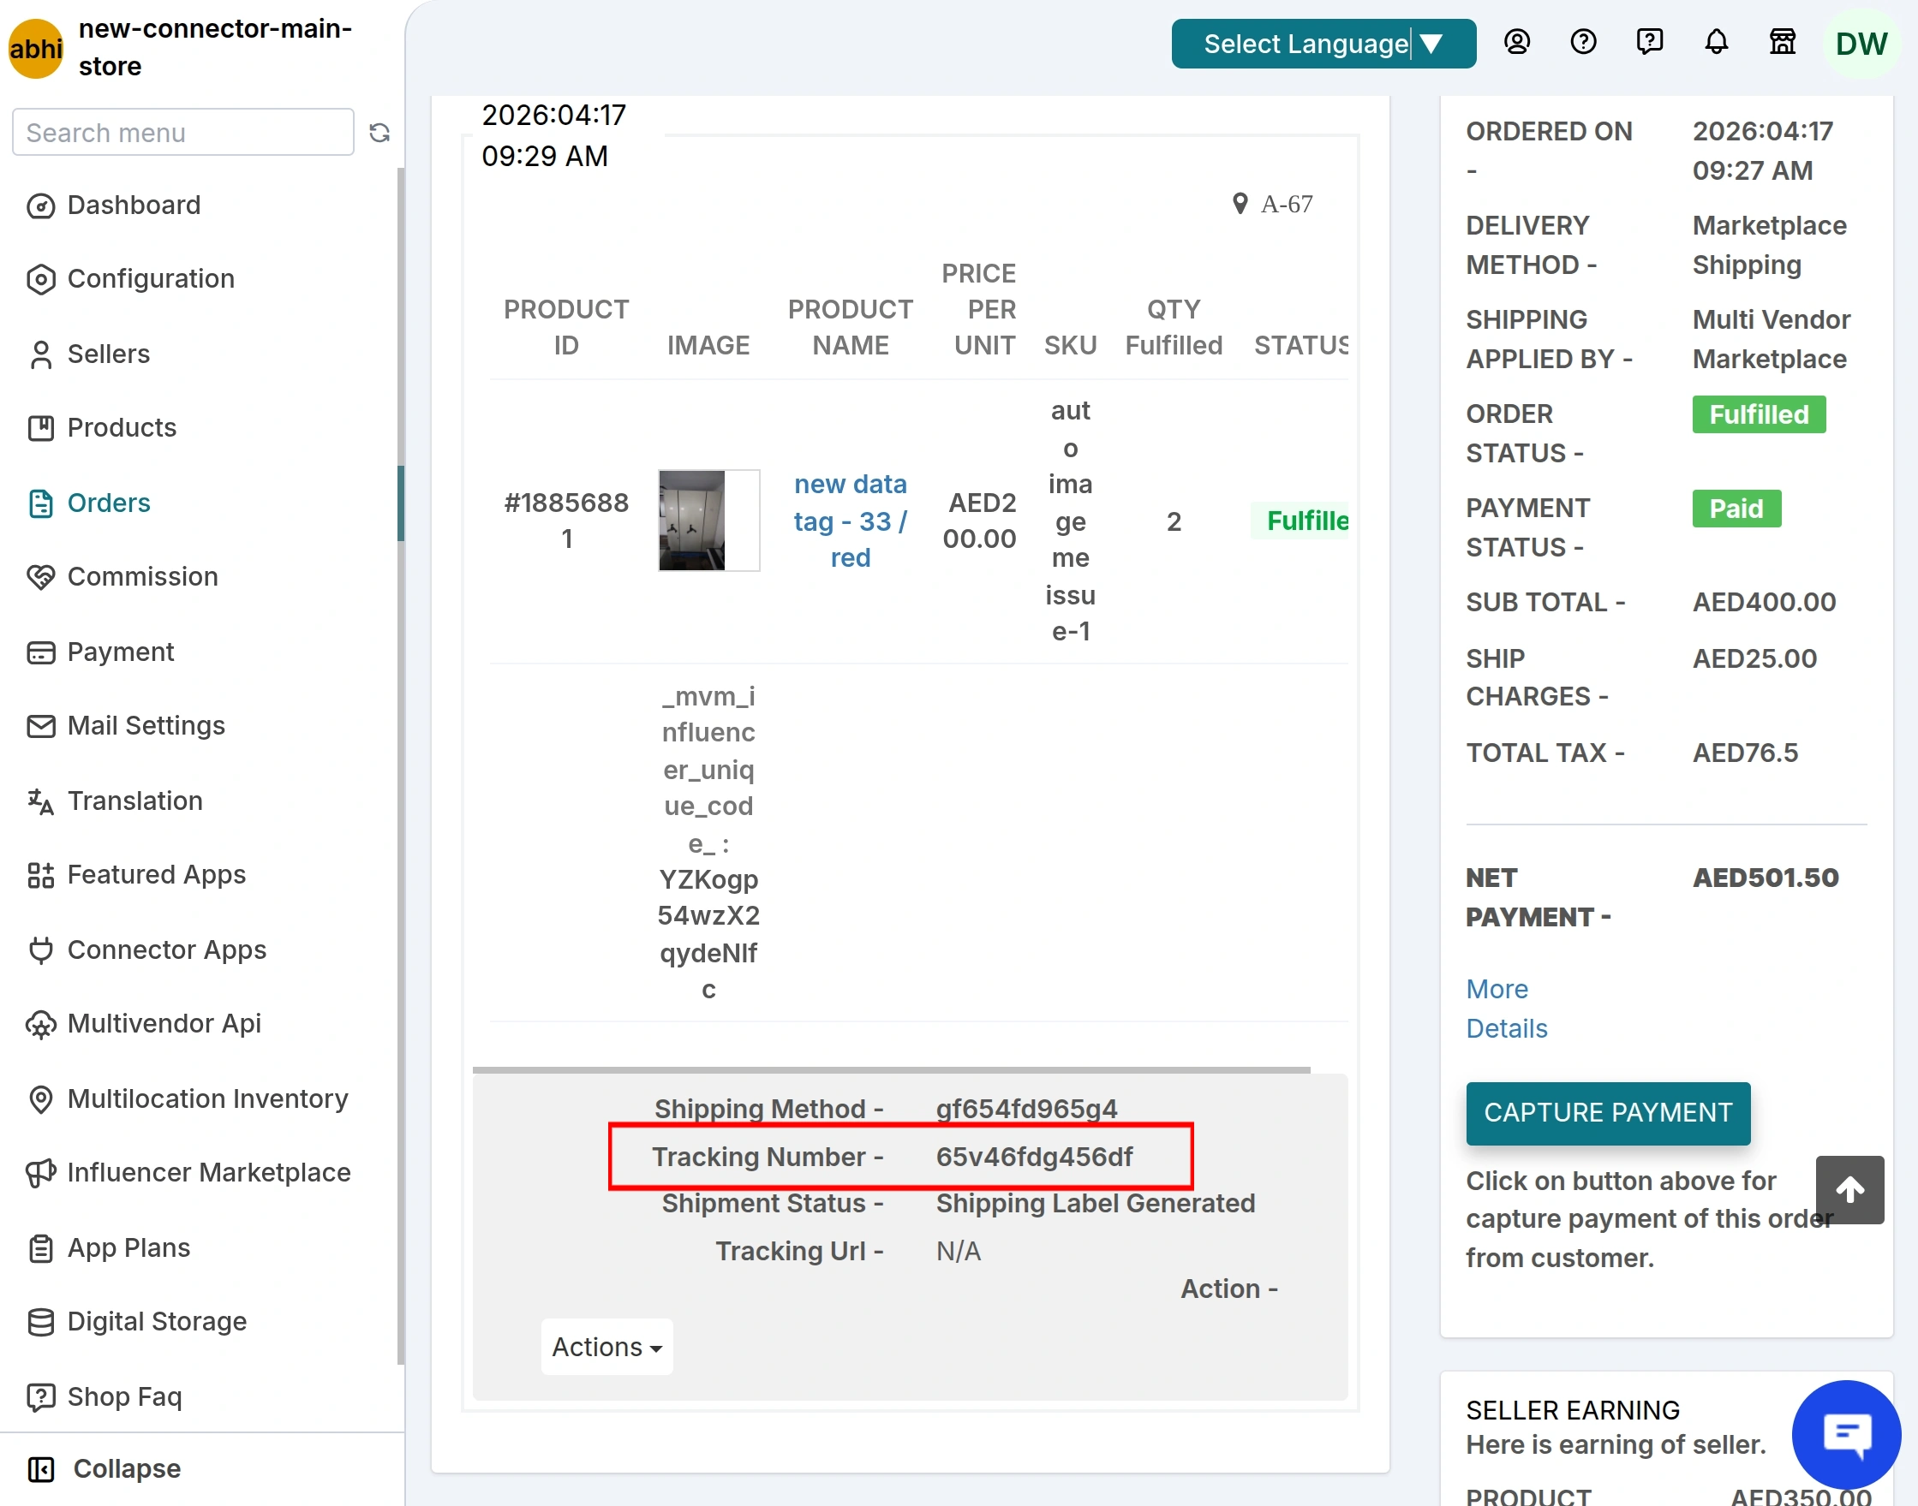Open the notifications bell icon
1918x1506 pixels.
coord(1716,42)
